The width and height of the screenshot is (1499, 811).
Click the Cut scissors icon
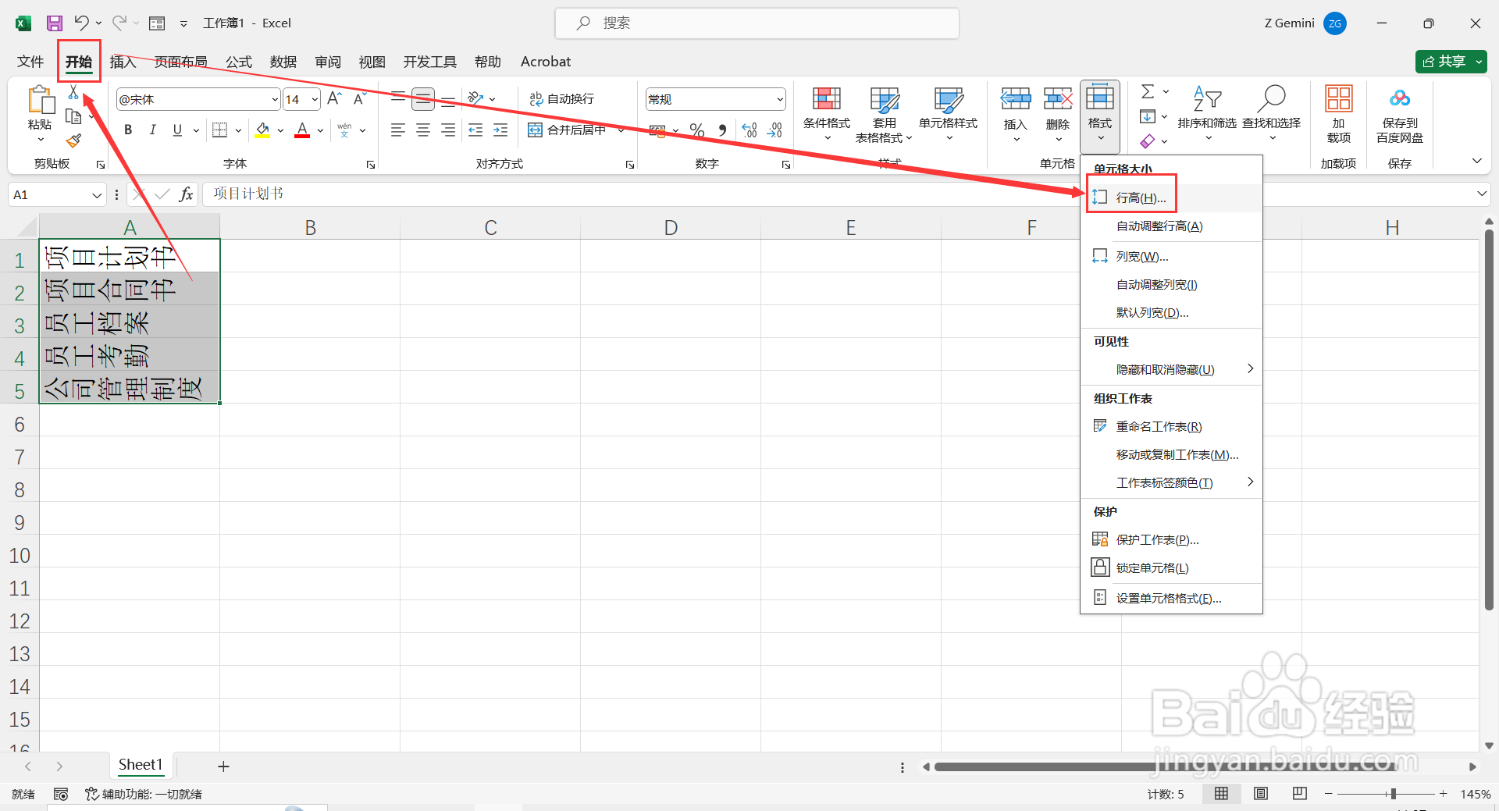click(73, 93)
